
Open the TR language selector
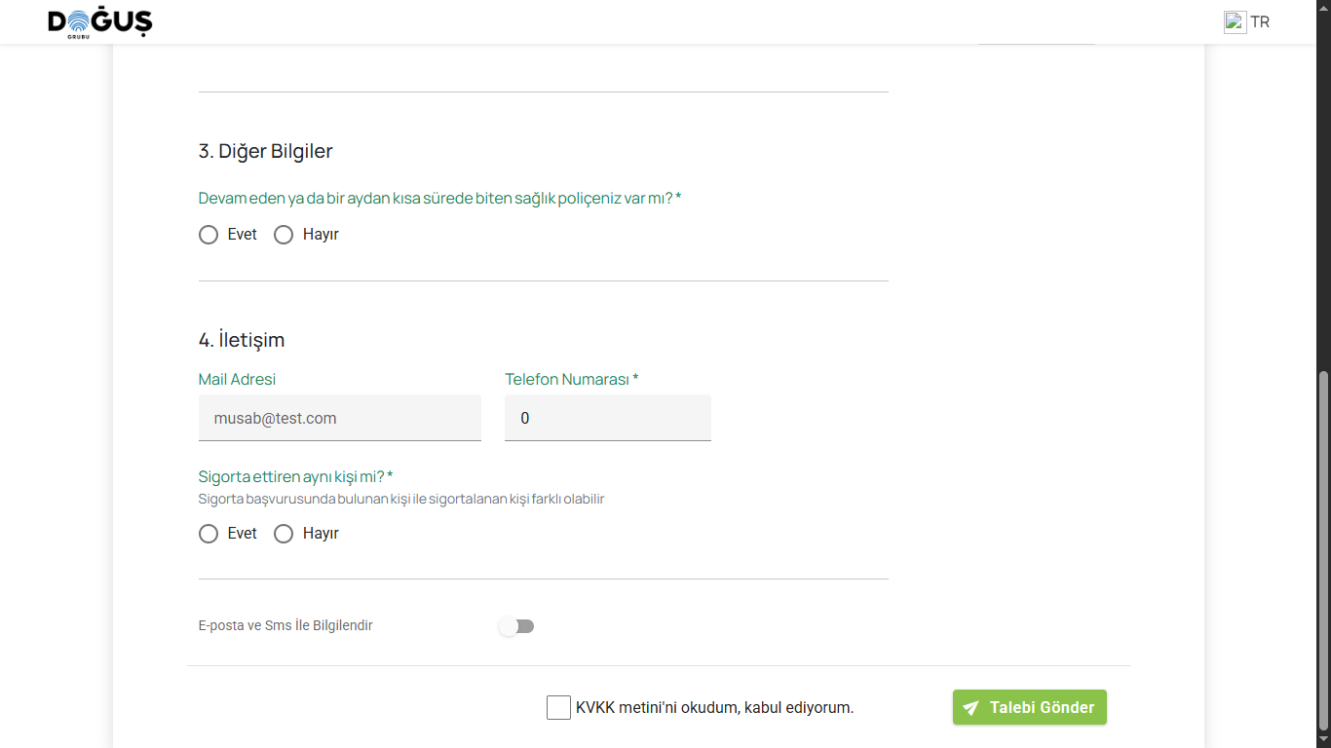coord(1260,21)
